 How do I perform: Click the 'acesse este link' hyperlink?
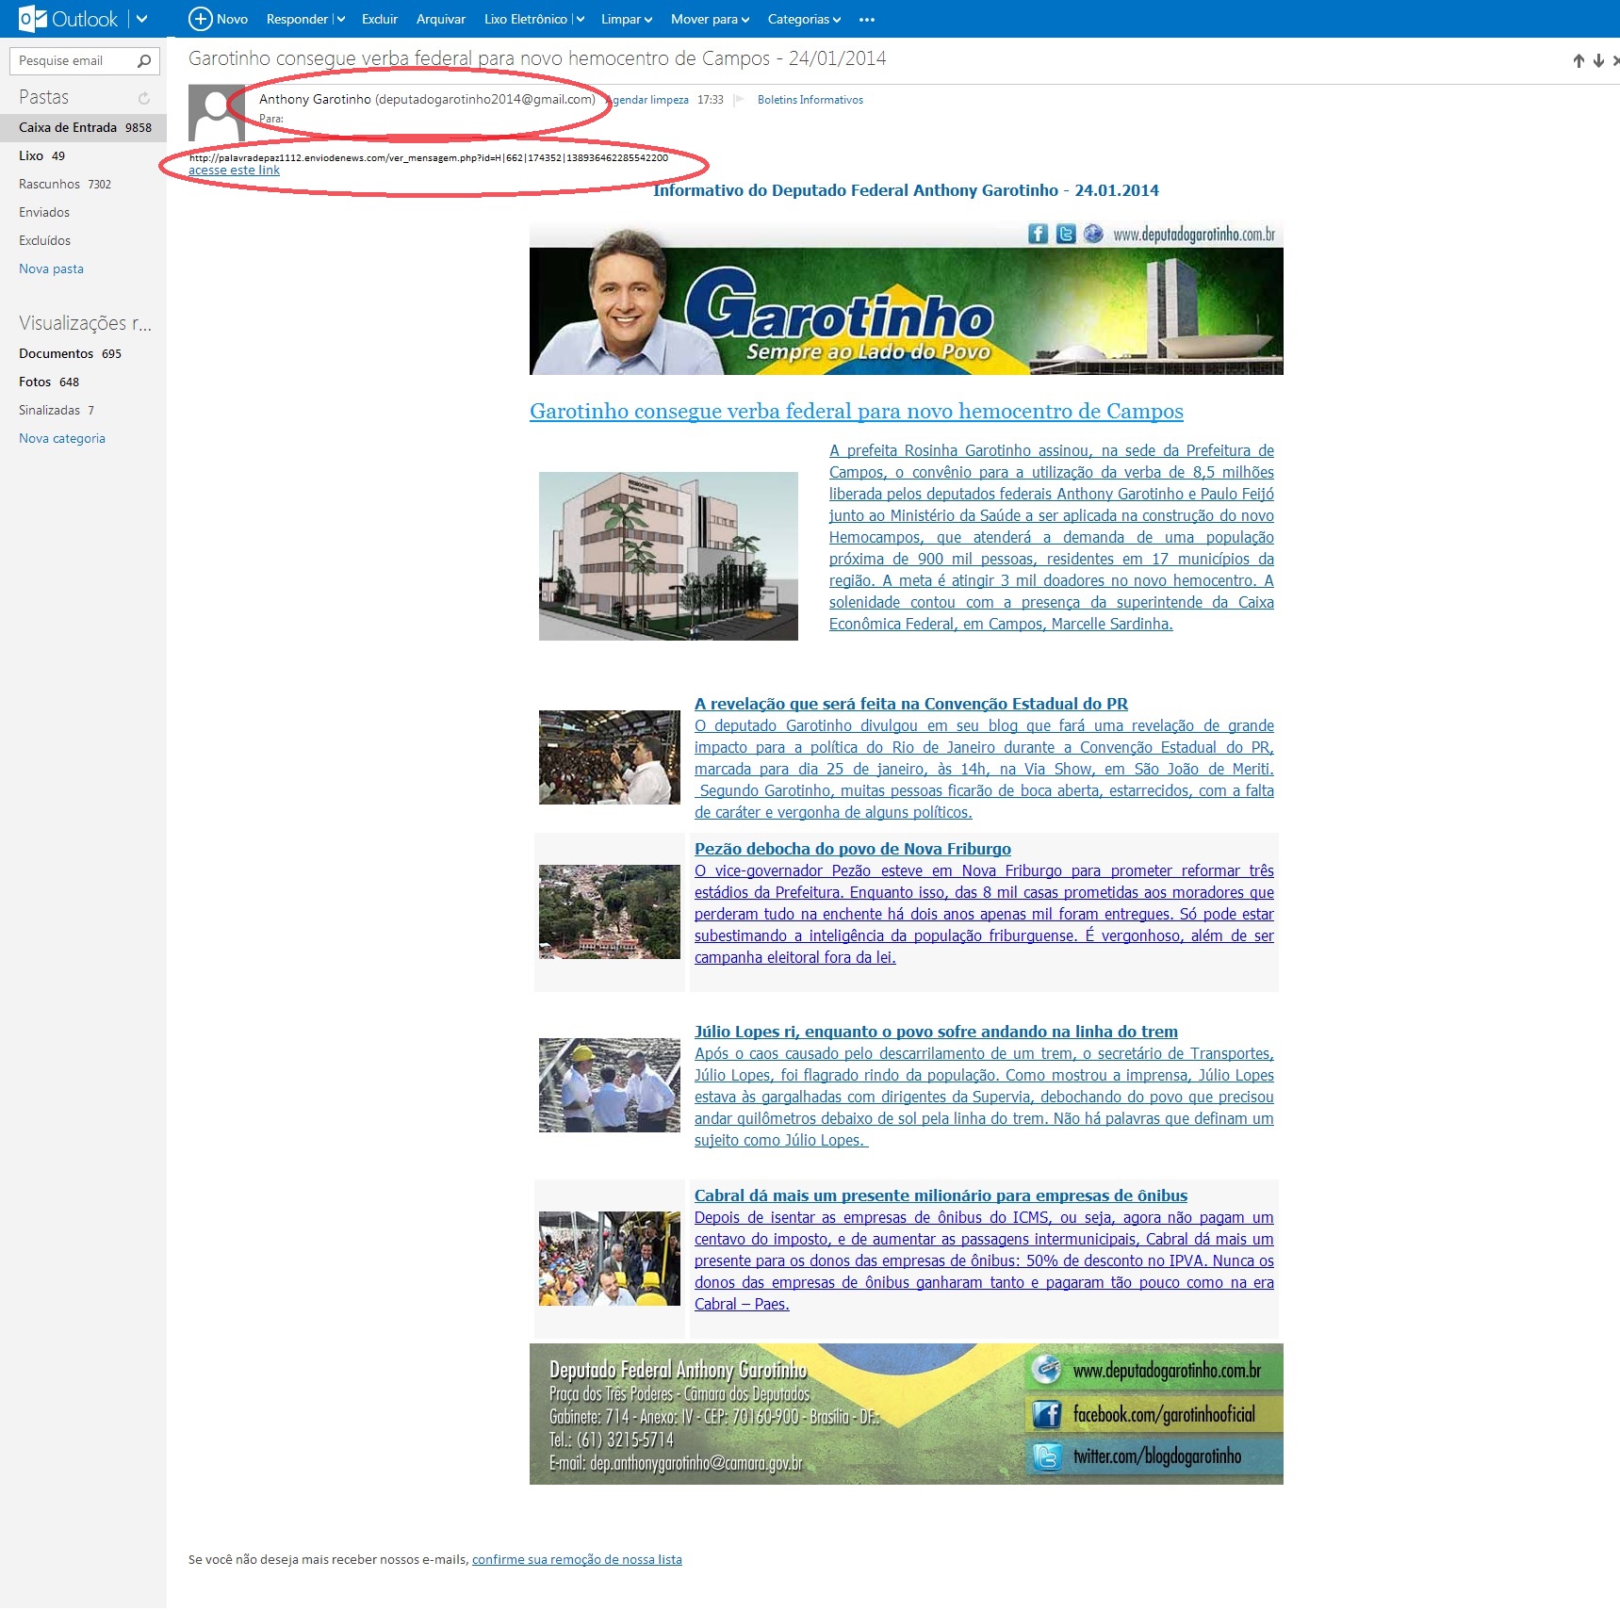(x=234, y=171)
